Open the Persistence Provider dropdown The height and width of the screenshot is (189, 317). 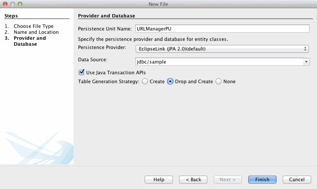coord(221,49)
